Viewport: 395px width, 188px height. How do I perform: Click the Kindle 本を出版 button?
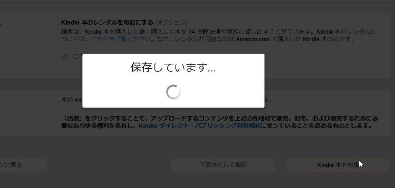pos(338,165)
